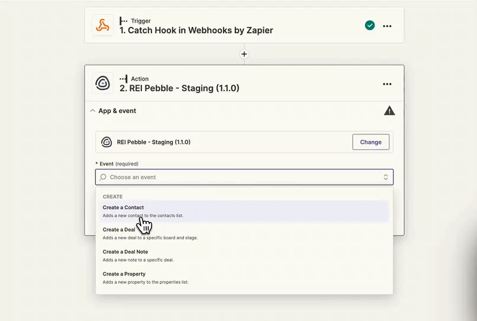Click REI Pebble - Staging text in app selector

(154, 142)
